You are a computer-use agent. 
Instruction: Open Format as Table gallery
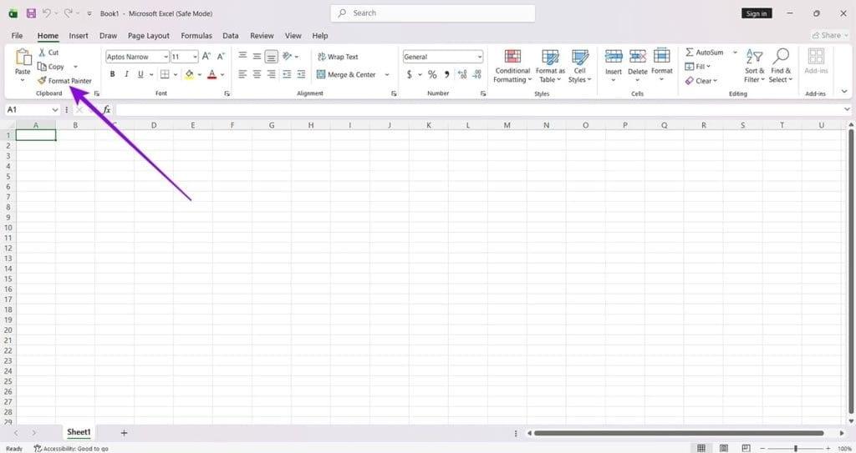pos(550,66)
